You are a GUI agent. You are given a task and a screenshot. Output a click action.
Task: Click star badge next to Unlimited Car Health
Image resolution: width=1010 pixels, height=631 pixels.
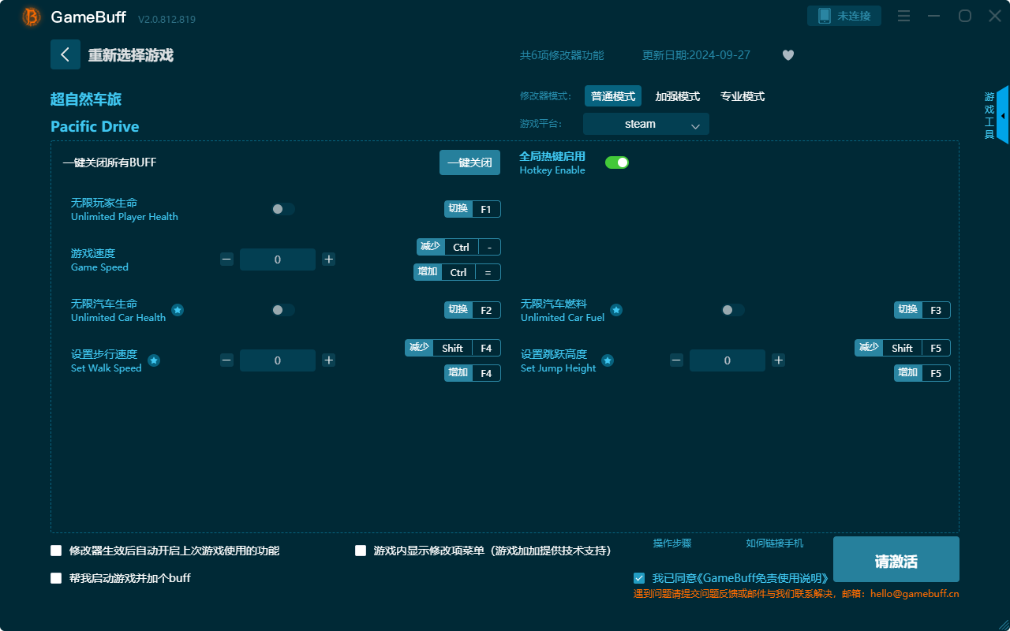(178, 310)
